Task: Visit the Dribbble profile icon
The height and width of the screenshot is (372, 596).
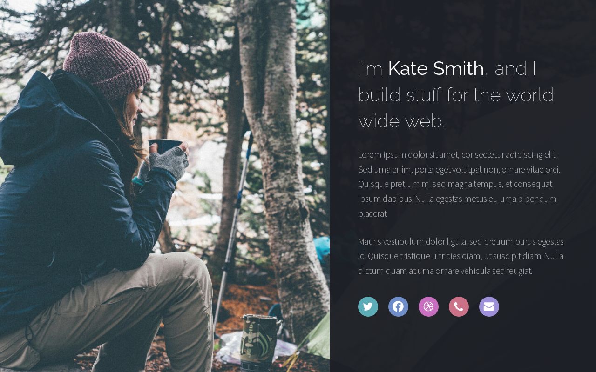Action: click(428, 306)
